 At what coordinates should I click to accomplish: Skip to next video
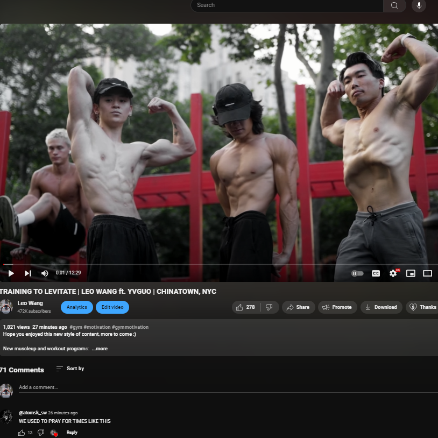(x=27, y=273)
